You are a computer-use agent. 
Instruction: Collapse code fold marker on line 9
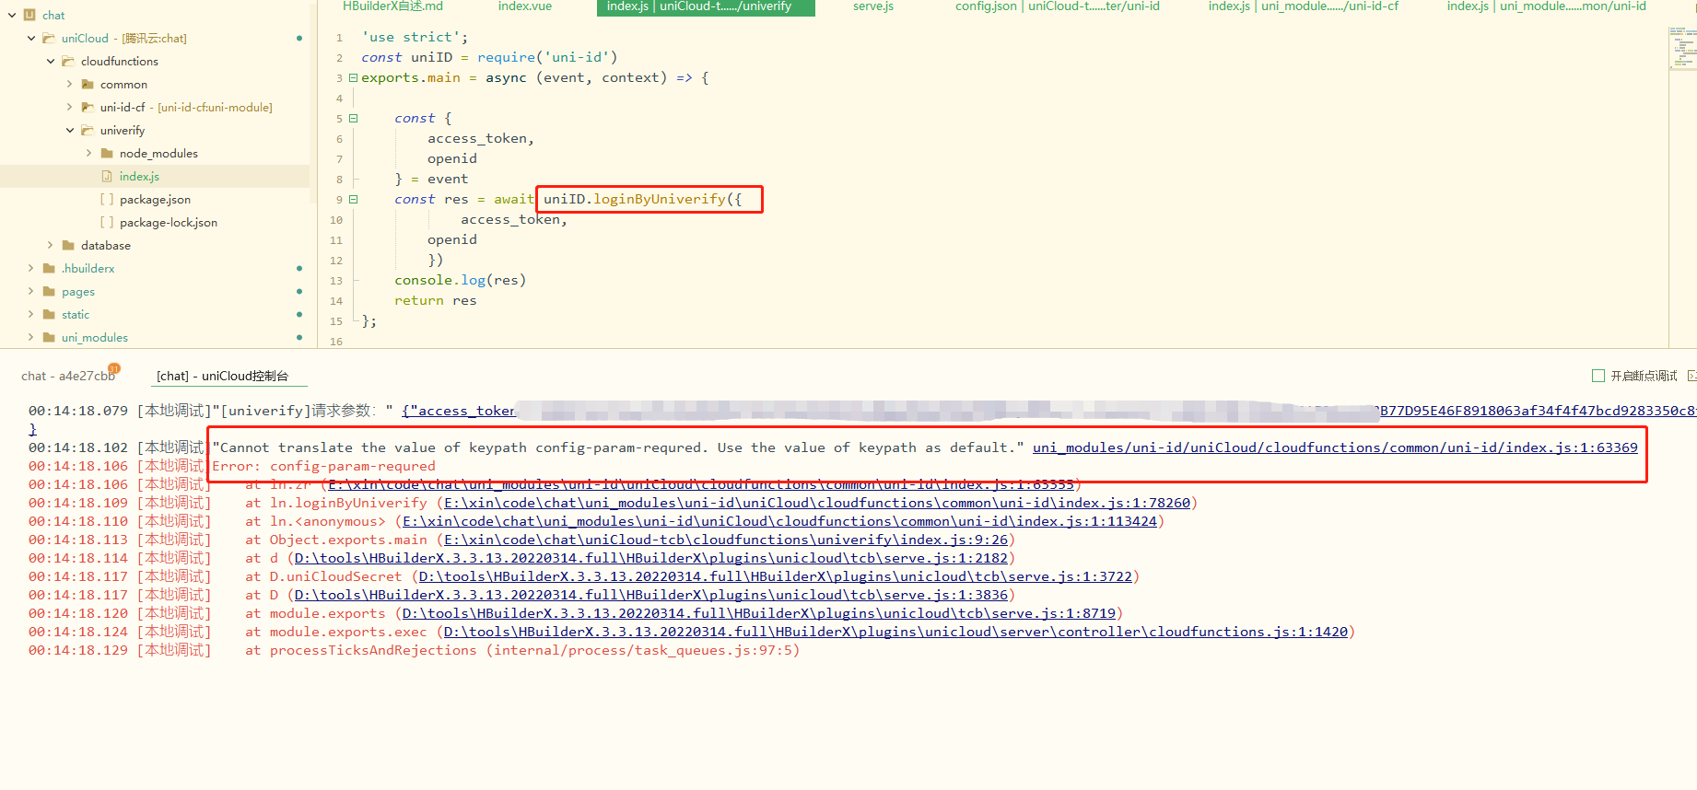(x=353, y=200)
